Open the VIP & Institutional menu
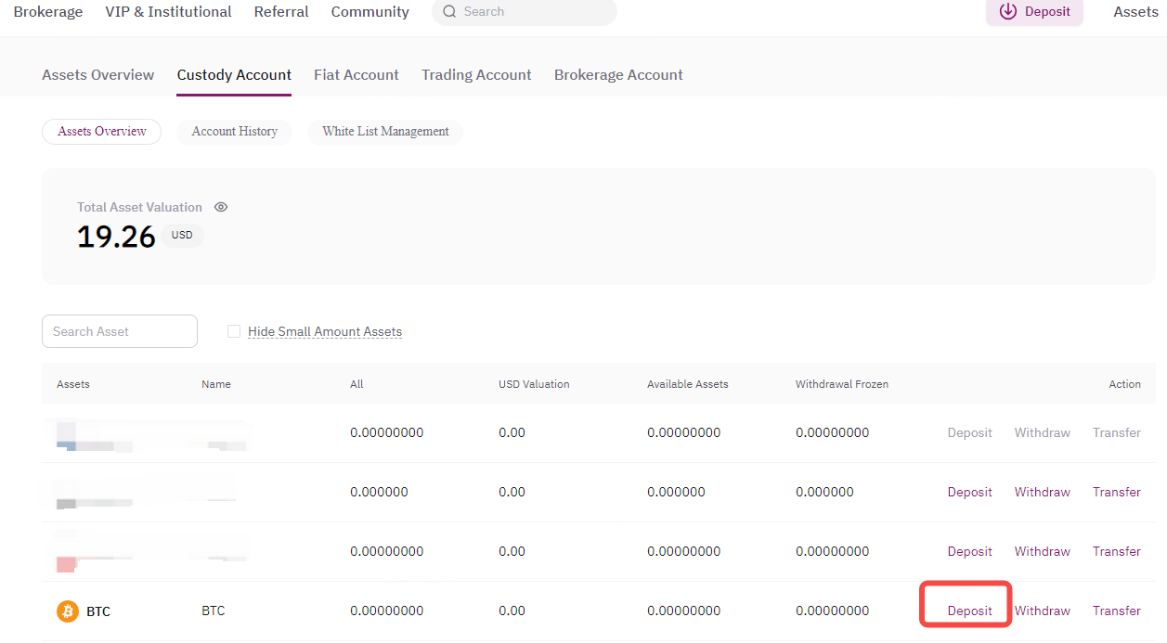Image resolution: width=1167 pixels, height=643 pixels. 168,11
